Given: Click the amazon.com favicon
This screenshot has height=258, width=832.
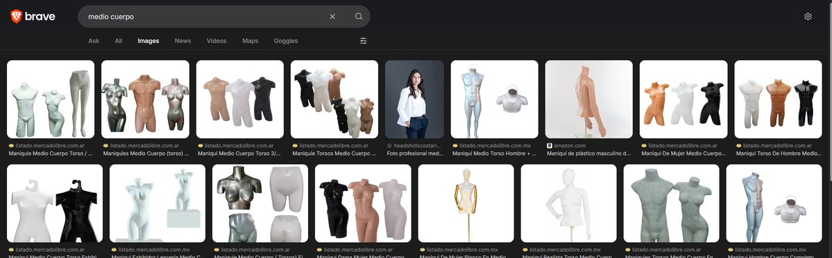Looking at the screenshot, I should 549,145.
